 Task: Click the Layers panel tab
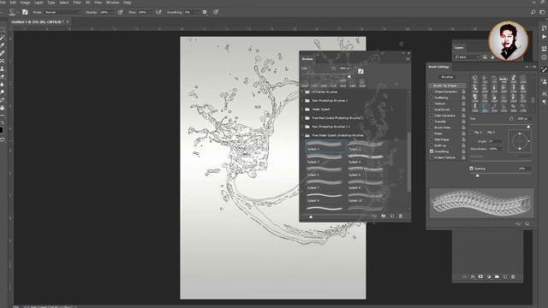459,48
